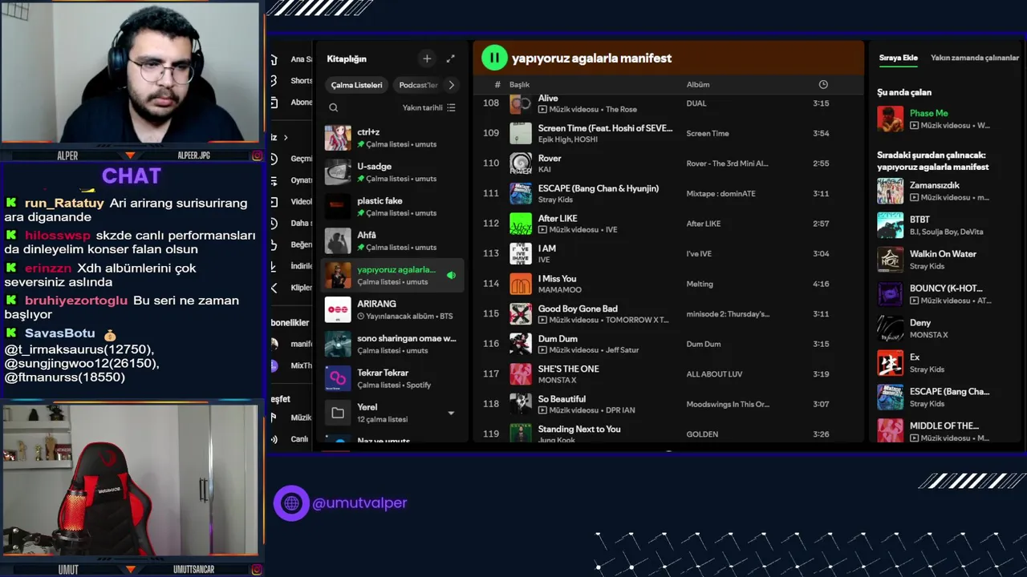This screenshot has width=1027, height=577.
Task: Open the sono sharingan omae playlist
Action: pyautogui.click(x=392, y=344)
